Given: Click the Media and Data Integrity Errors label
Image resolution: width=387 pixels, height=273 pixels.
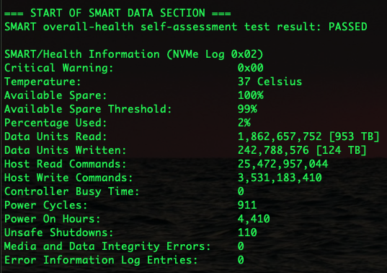Looking at the screenshot, I should [x=107, y=246].
